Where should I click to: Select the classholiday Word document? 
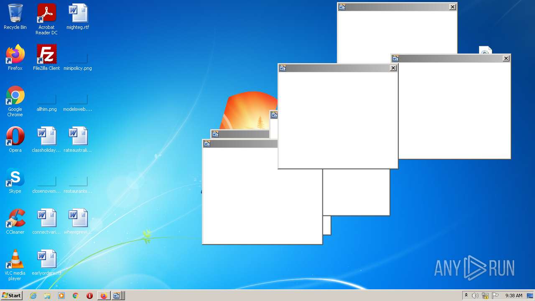tap(46, 140)
